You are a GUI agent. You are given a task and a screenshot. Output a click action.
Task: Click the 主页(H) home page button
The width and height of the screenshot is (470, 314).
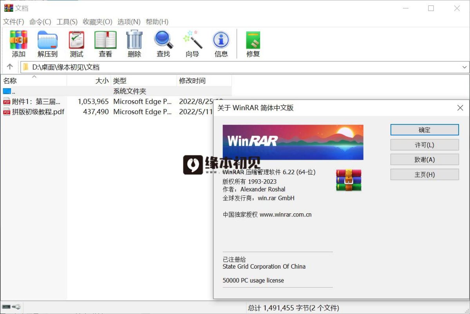(x=425, y=175)
